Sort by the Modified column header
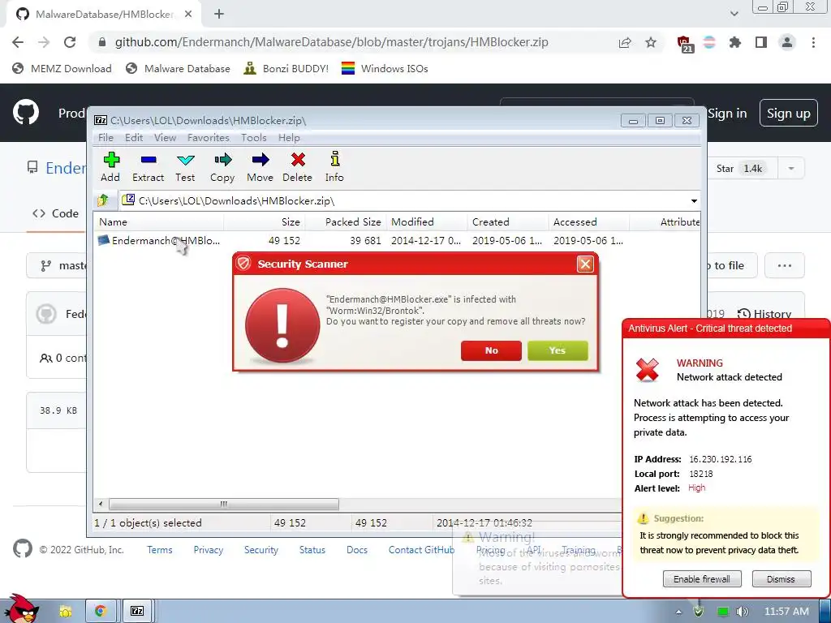The width and height of the screenshot is (831, 623). 427,222
